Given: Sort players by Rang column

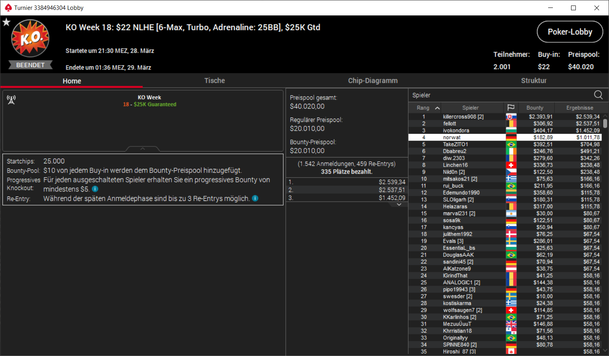Looking at the screenshot, I should 425,108.
